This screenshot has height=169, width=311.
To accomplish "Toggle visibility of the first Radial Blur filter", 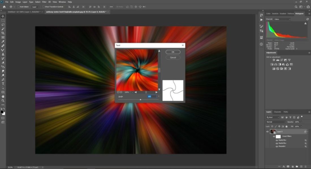I will point(277,140).
